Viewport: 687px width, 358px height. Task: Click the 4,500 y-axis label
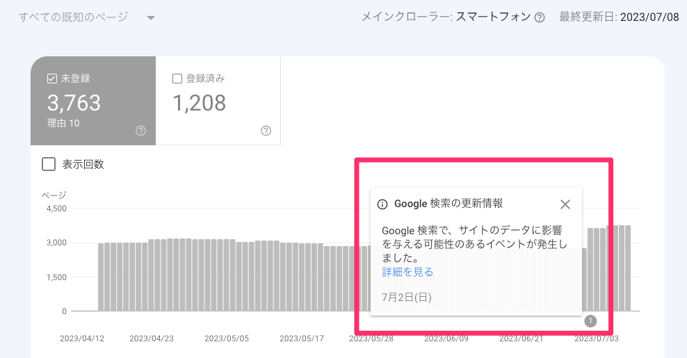tap(56, 209)
